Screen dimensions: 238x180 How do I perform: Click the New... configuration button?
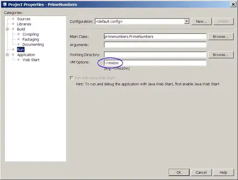[201, 22]
